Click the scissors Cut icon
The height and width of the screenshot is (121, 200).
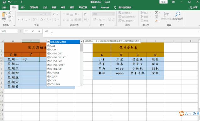[10, 13]
